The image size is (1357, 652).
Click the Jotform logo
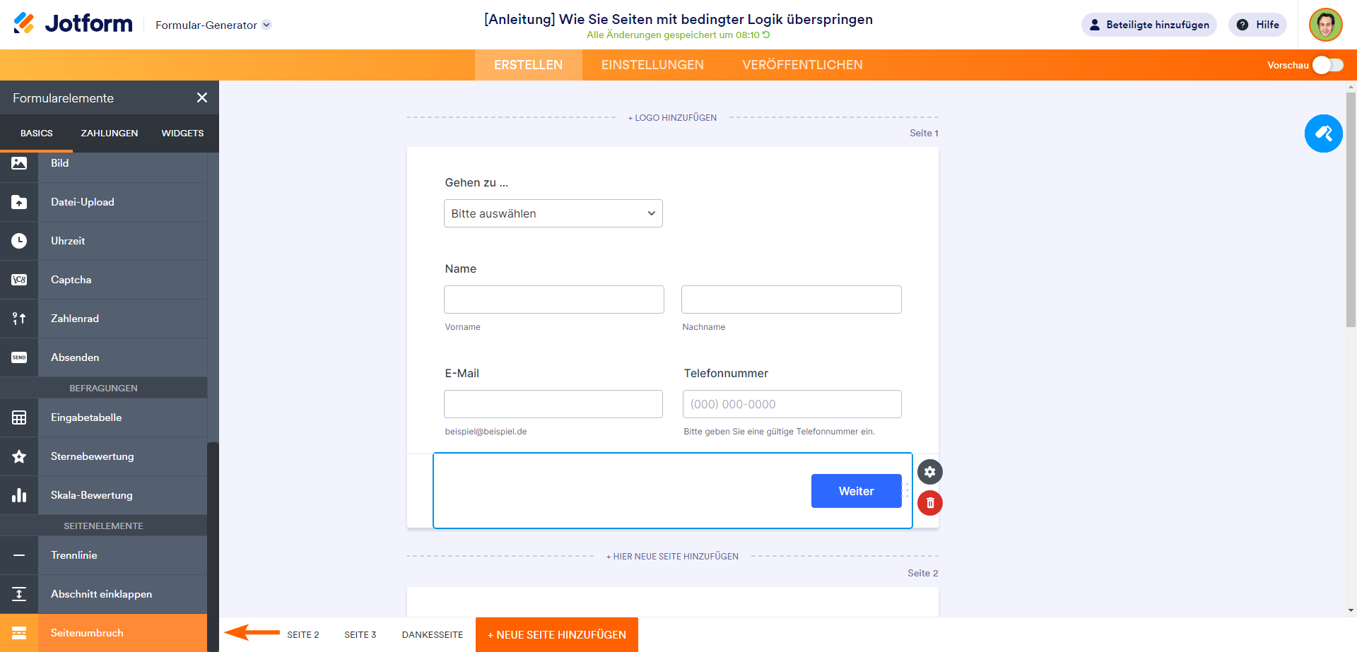tap(74, 24)
